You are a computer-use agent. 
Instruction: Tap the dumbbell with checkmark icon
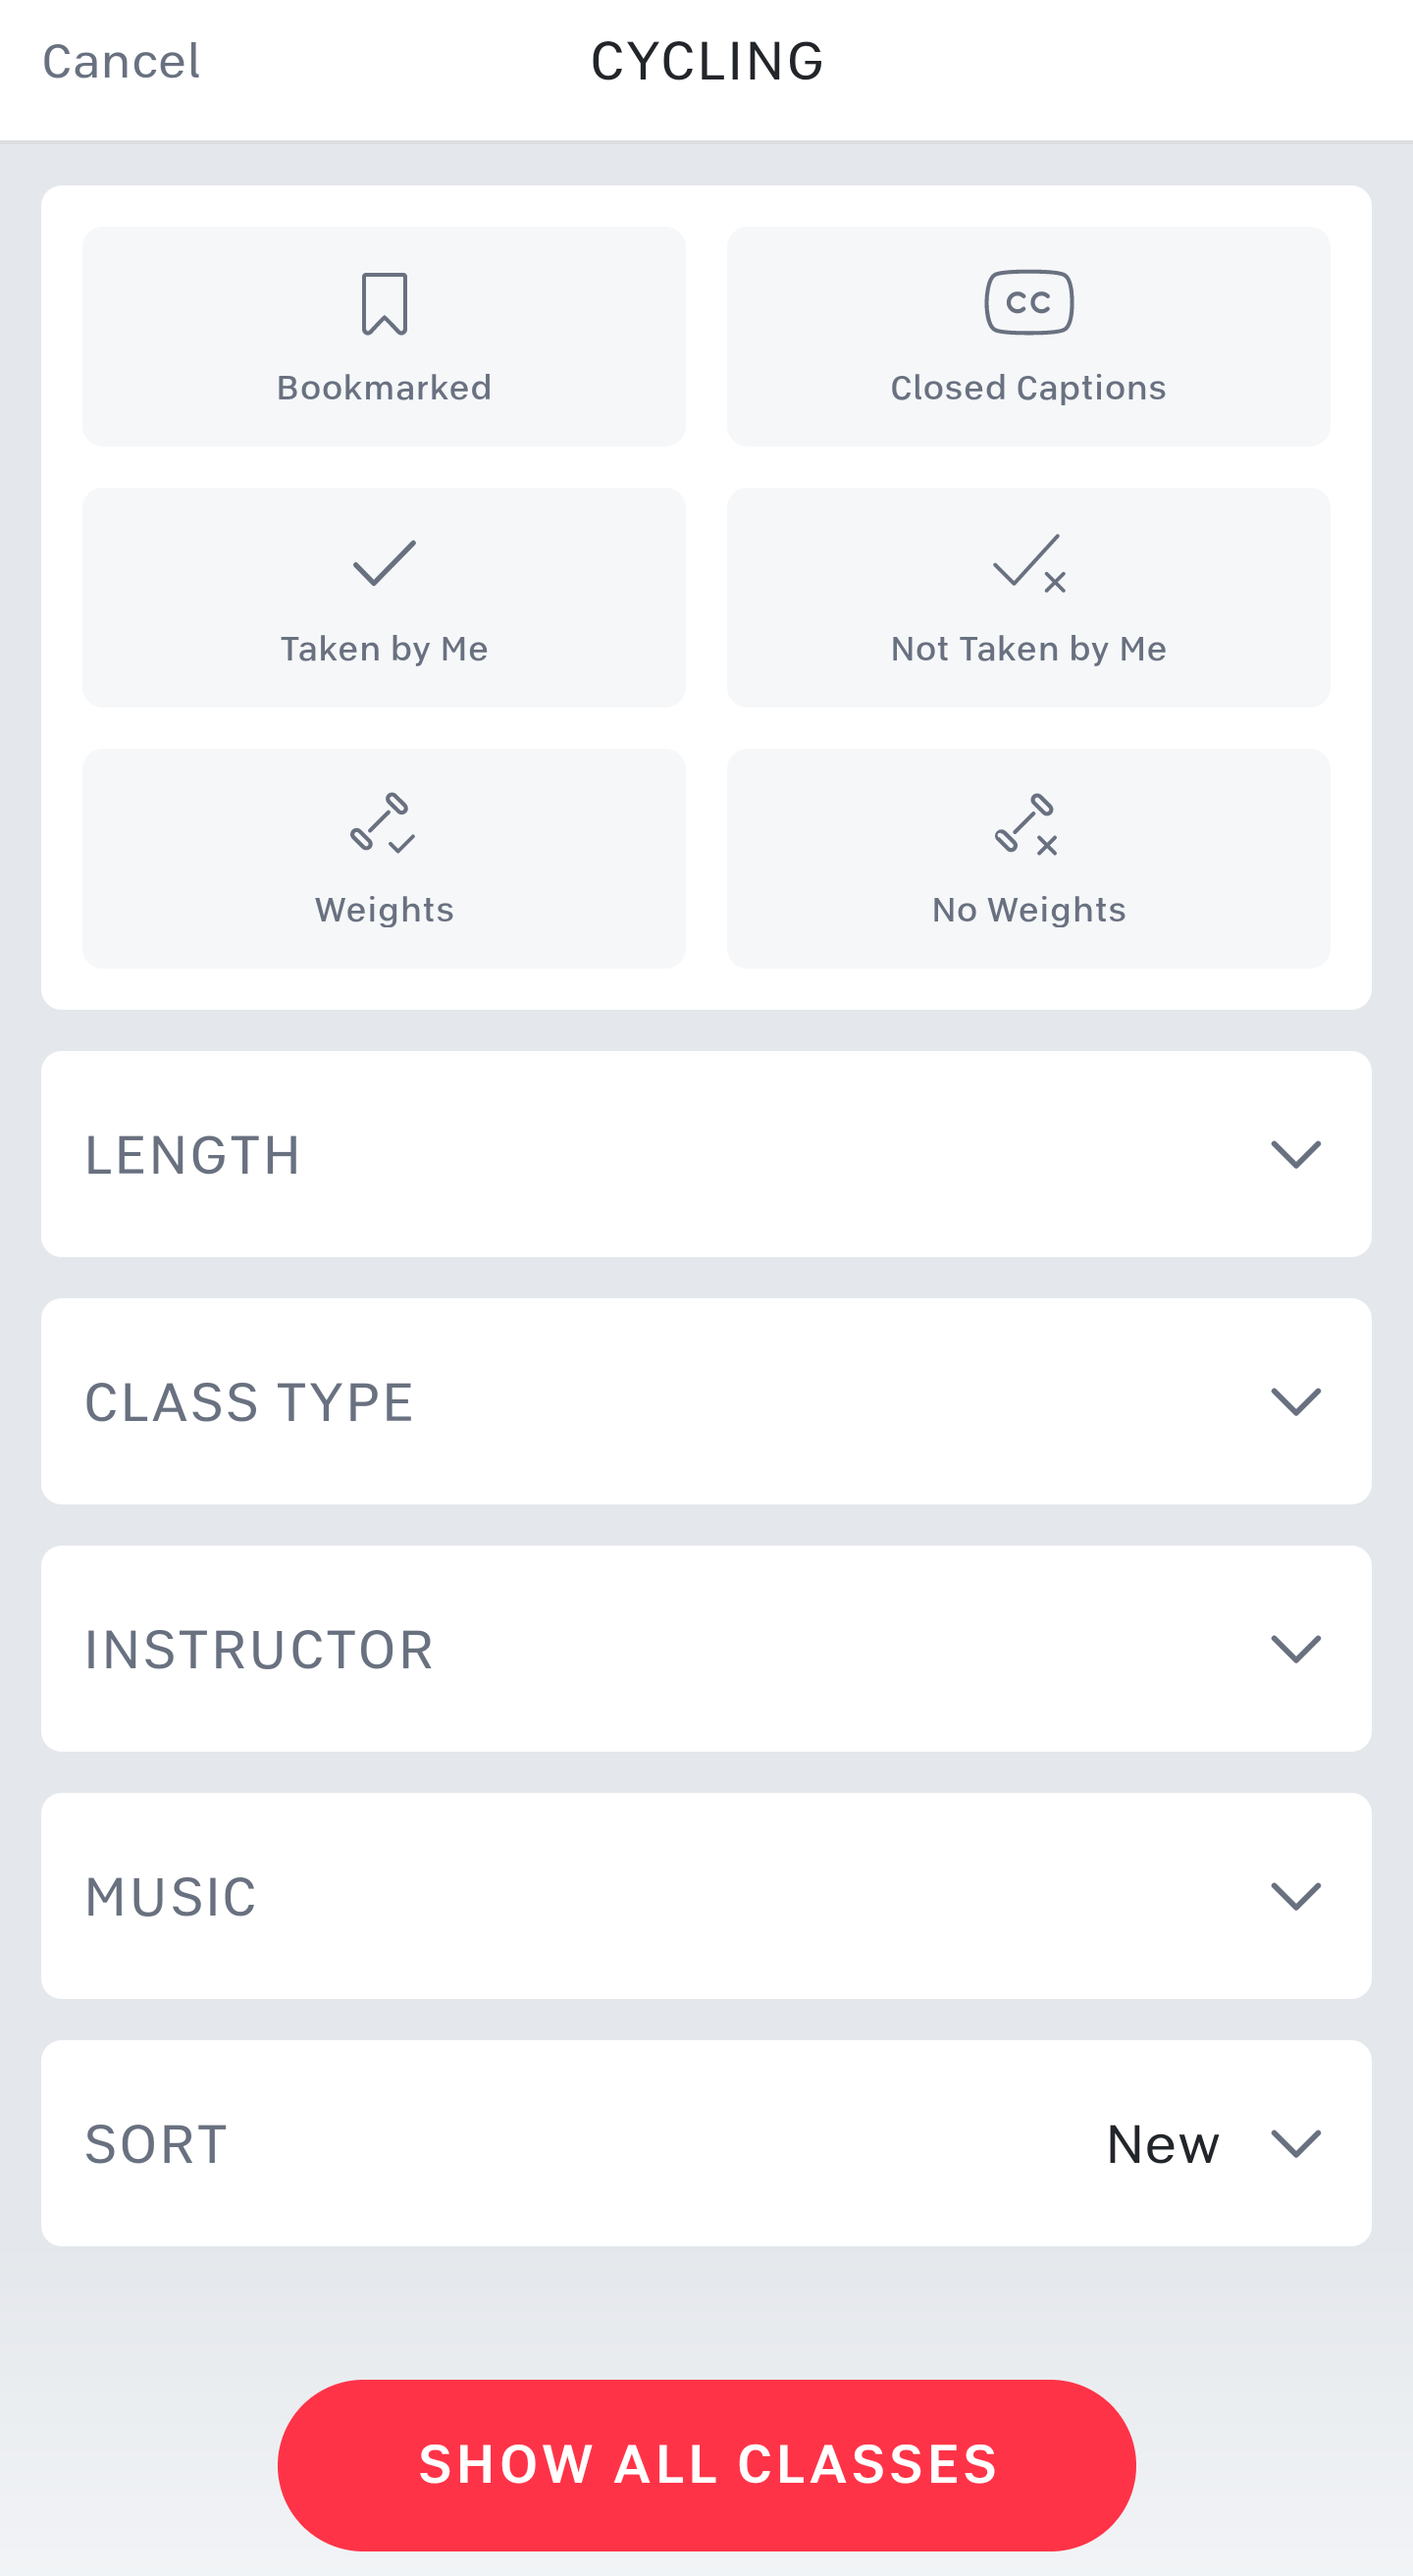click(382, 823)
